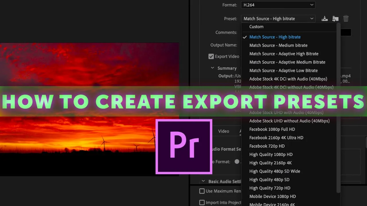Click the Save Preset icon
The image size is (367, 206).
click(325, 19)
